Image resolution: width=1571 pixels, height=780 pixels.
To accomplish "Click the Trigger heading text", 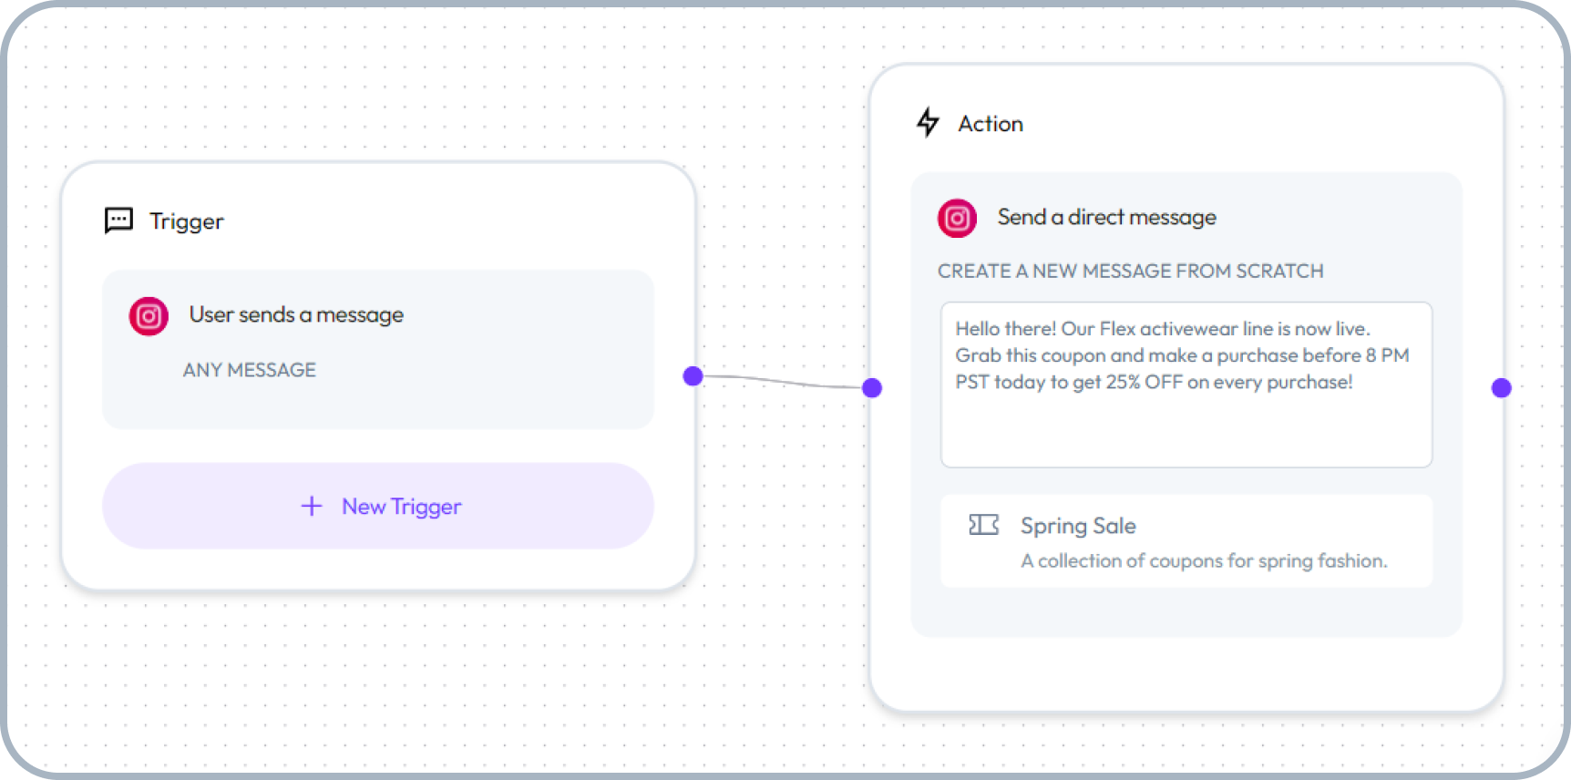I will (x=186, y=221).
